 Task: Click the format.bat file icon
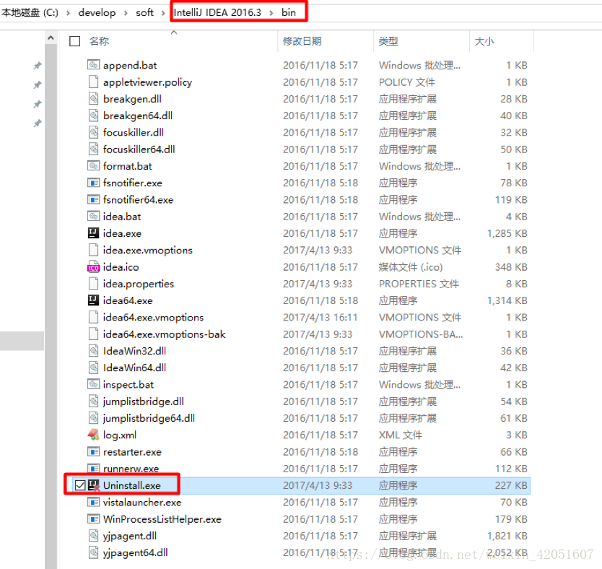click(93, 165)
